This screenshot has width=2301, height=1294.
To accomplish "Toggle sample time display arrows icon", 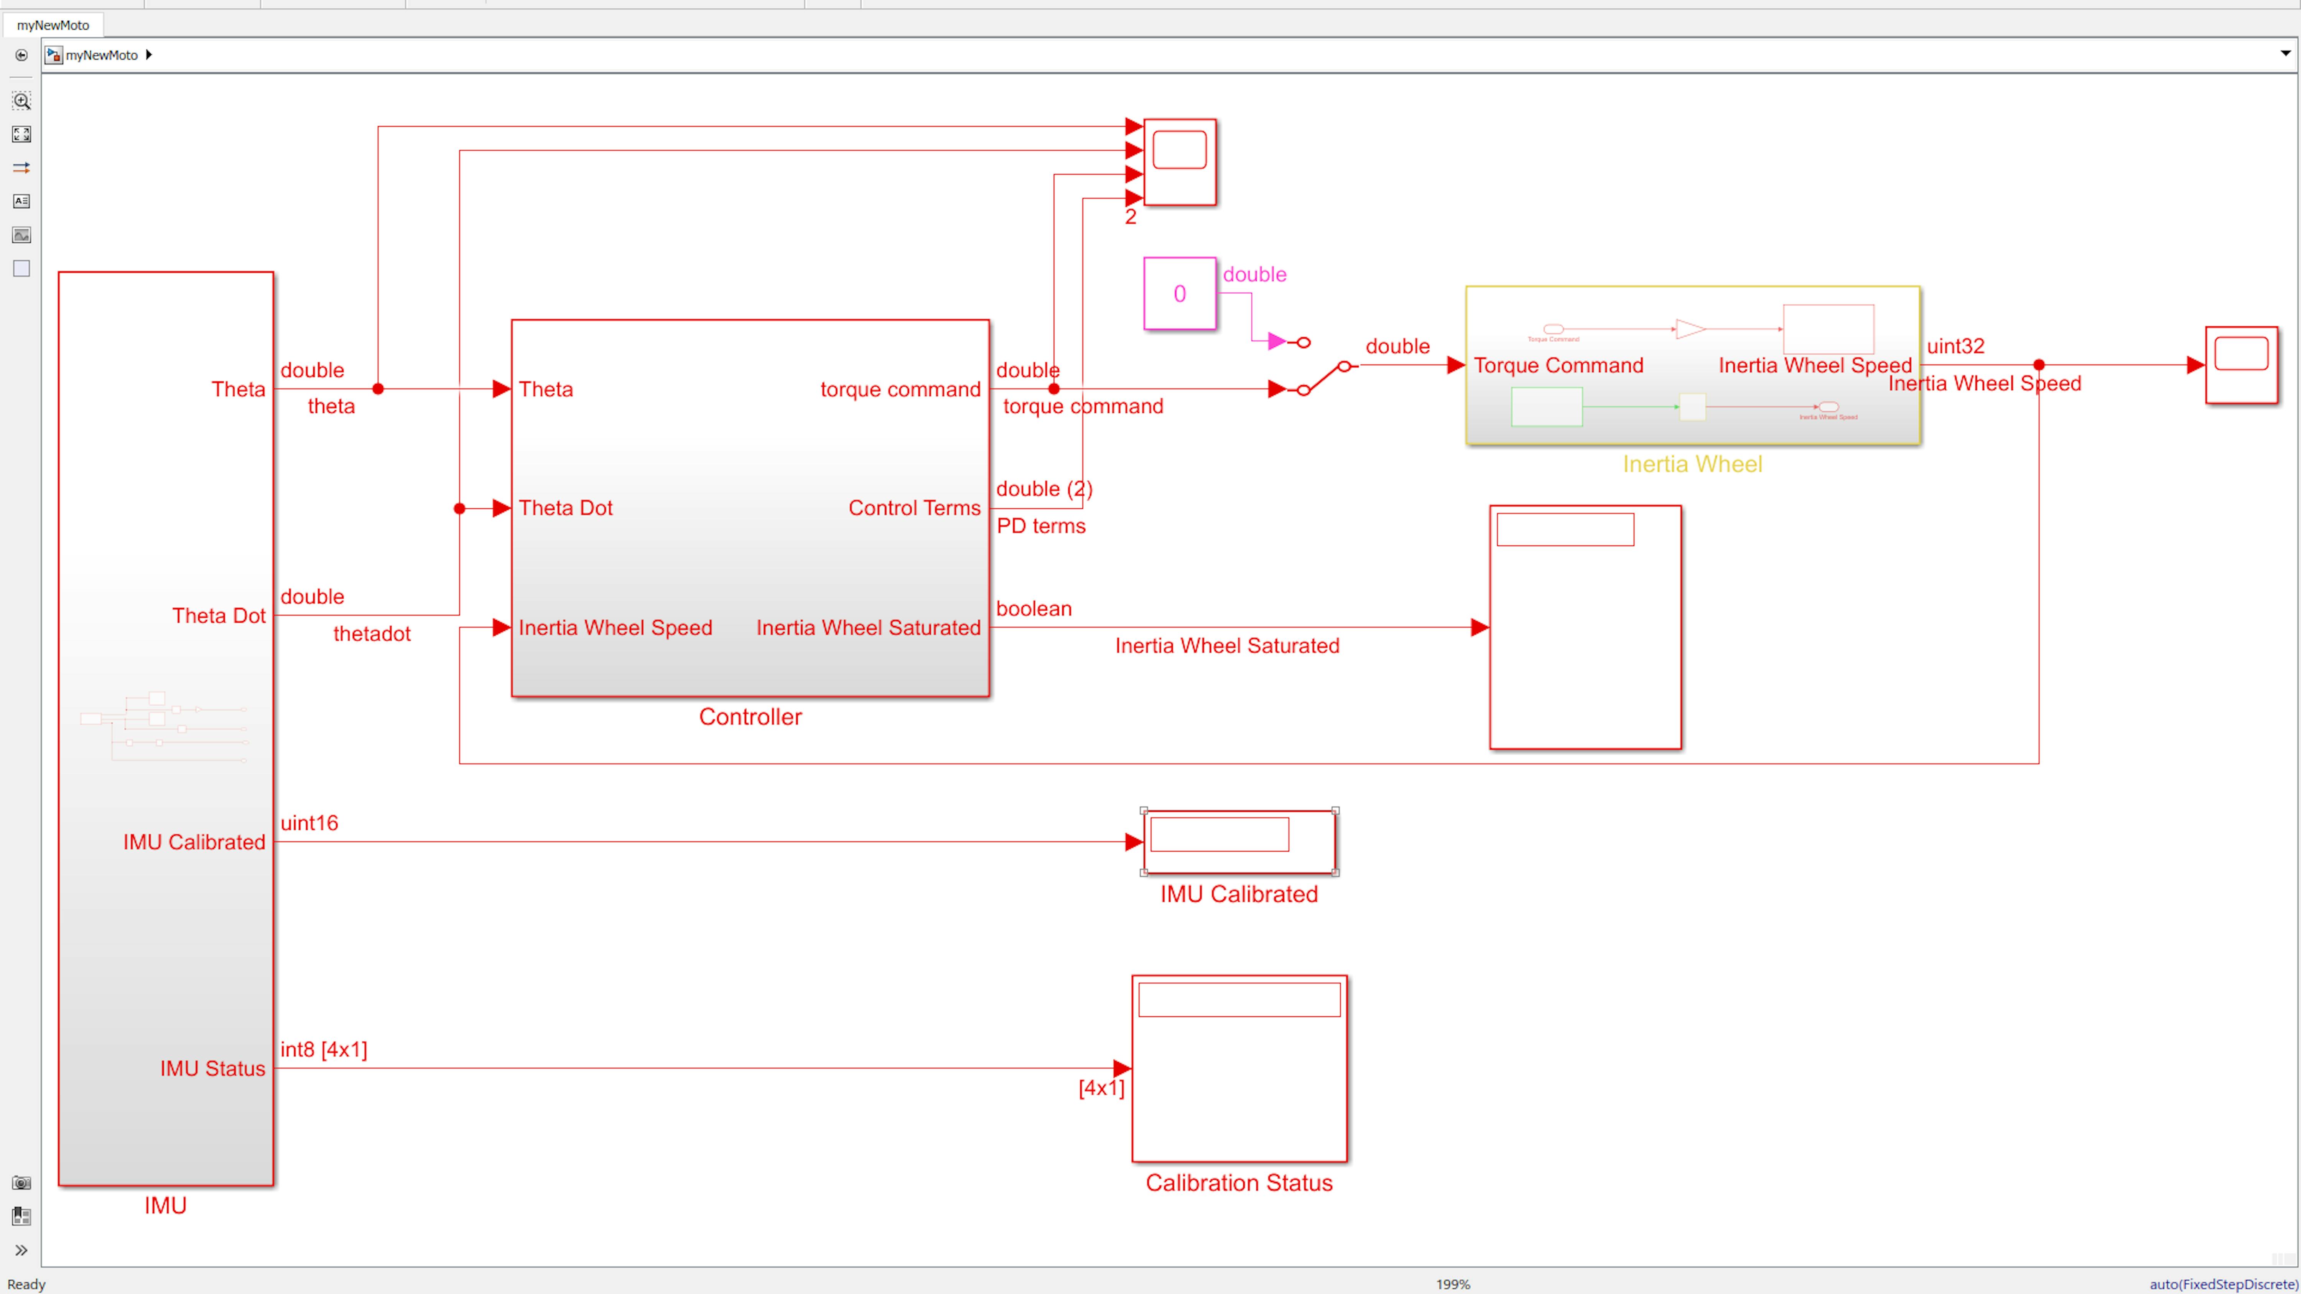I will 21,168.
